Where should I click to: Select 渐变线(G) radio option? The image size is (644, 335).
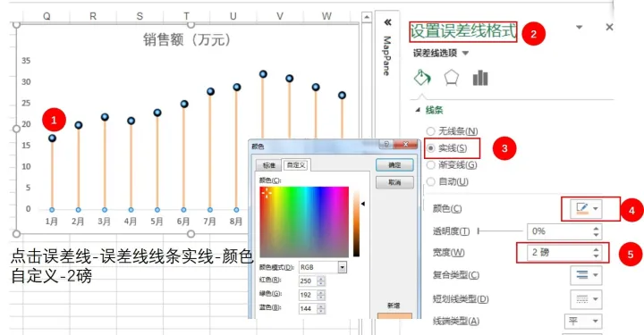430,165
